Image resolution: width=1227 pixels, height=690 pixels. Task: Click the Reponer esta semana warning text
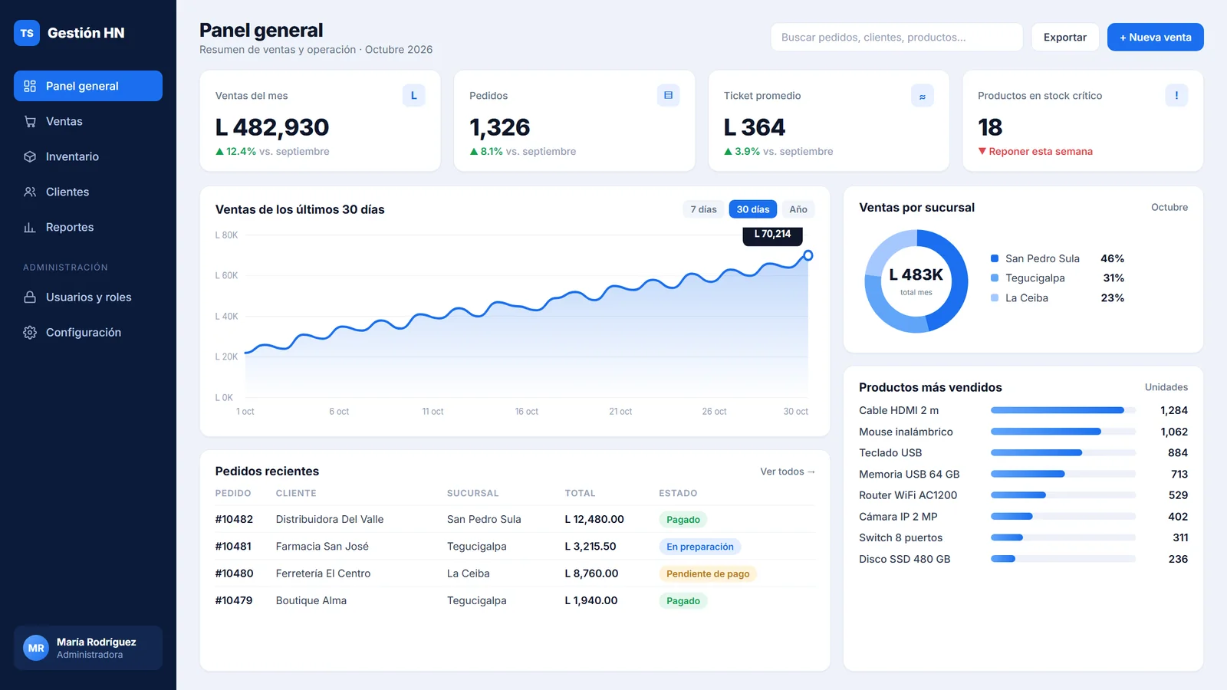pos(1041,151)
